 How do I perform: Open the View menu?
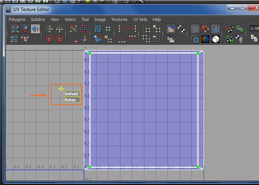[55, 19]
